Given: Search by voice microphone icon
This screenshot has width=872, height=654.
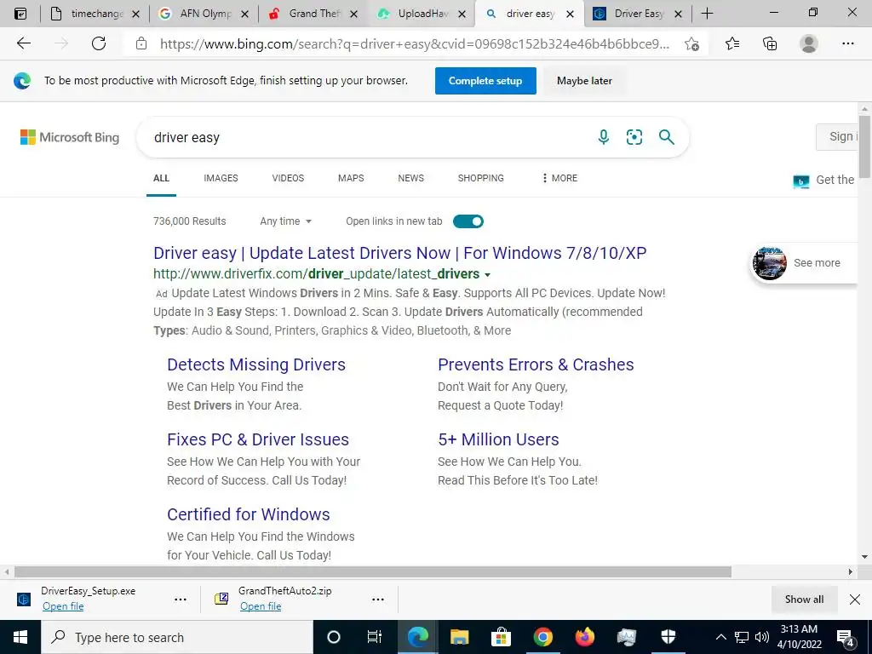Looking at the screenshot, I should point(604,137).
